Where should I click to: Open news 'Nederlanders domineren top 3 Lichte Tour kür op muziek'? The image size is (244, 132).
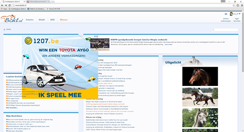coord(107,120)
